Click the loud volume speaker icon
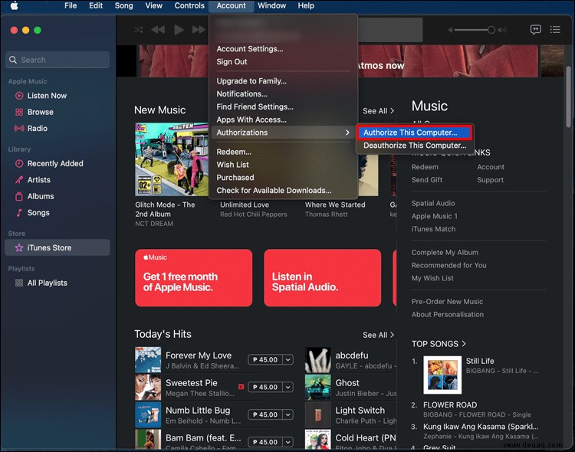The height and width of the screenshot is (452, 575). 502,30
